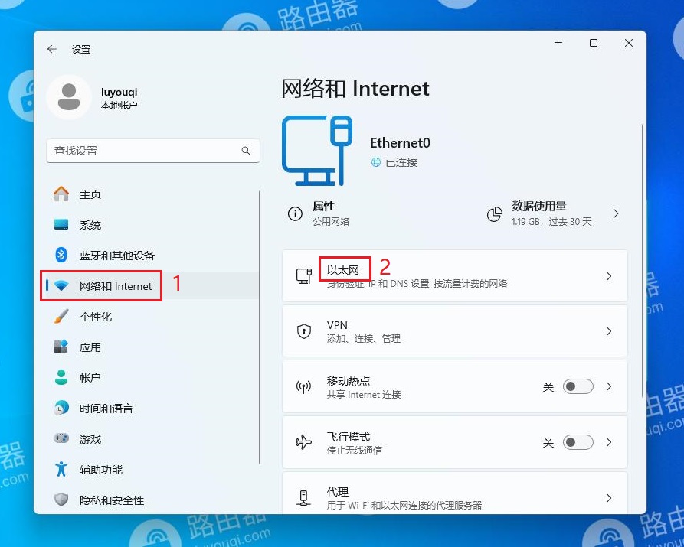
Task: Click the pie chart icon for 数据使用量
Action: 494,213
